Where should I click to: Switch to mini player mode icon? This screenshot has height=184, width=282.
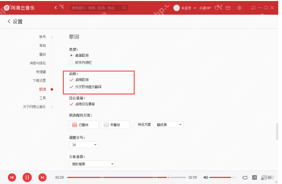coord(253,8)
